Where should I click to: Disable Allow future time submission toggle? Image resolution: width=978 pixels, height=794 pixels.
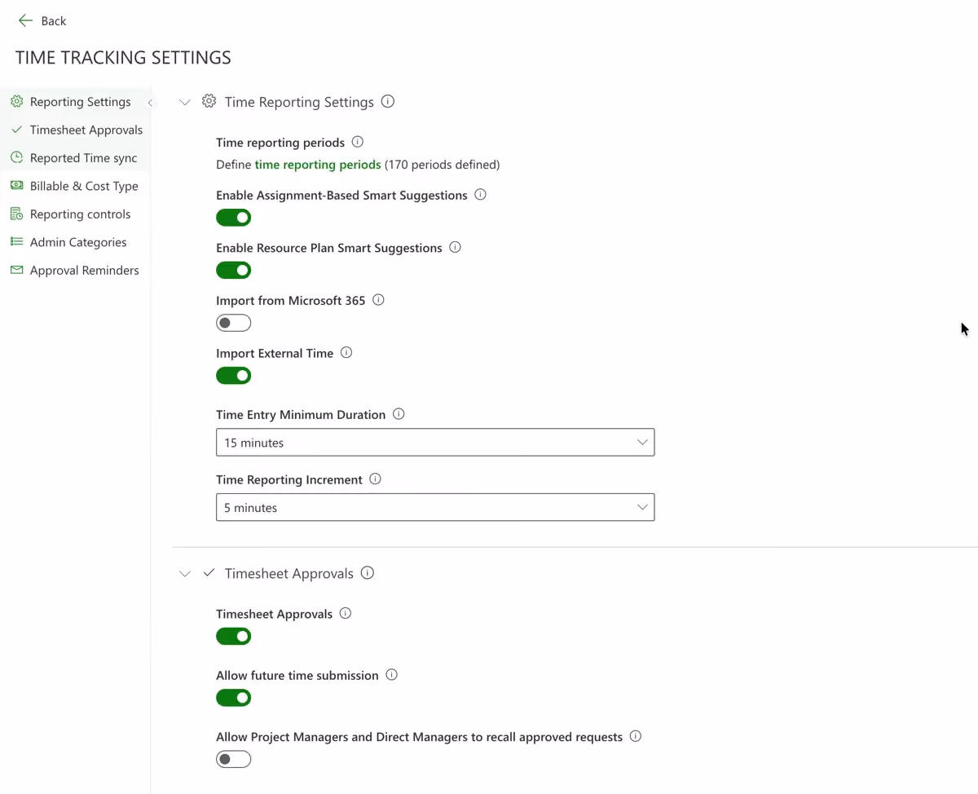[234, 698]
